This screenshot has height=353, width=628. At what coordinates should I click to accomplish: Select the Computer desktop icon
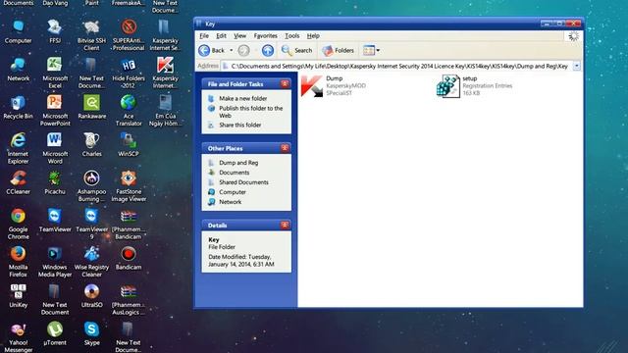point(18,32)
